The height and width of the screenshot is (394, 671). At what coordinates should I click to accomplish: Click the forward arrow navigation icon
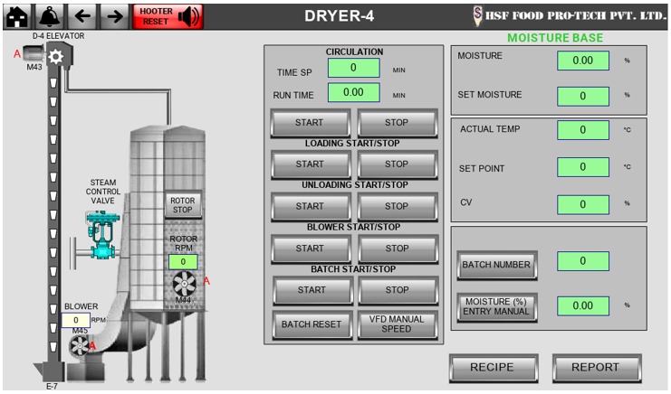pos(113,15)
